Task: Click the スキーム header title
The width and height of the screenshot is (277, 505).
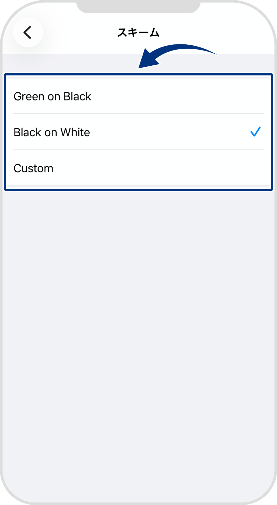Action: 138,33
